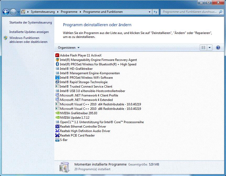Open help with the blue question mark icon
This screenshot has width=226, height=176.
click(x=218, y=48)
